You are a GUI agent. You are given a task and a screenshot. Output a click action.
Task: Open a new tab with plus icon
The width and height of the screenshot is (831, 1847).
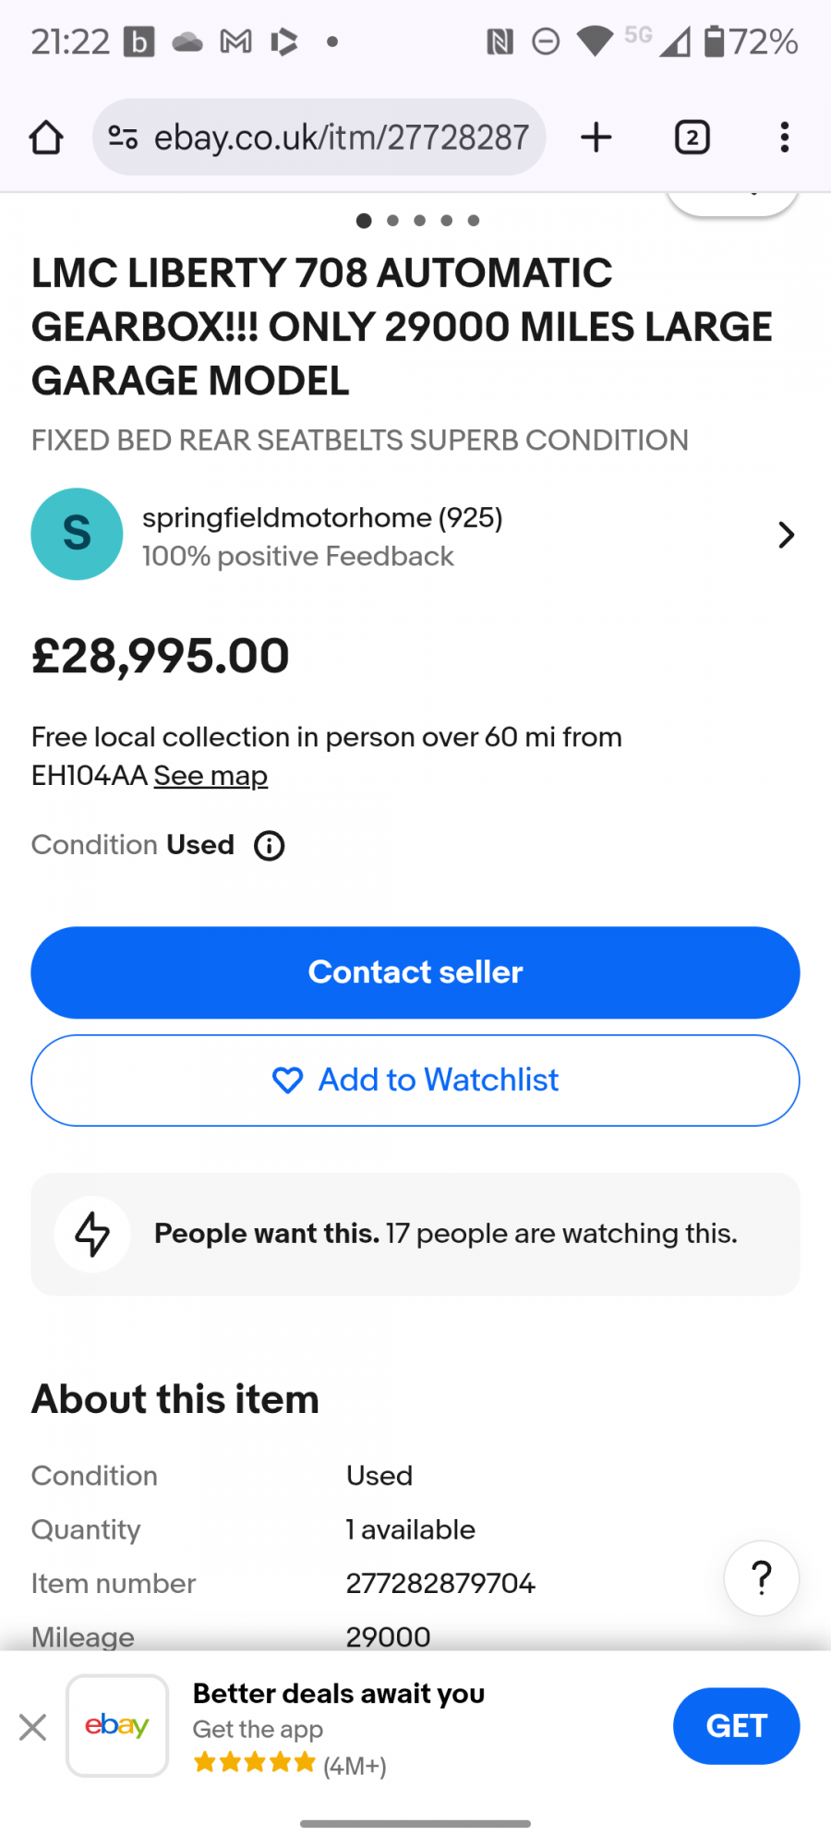596,138
